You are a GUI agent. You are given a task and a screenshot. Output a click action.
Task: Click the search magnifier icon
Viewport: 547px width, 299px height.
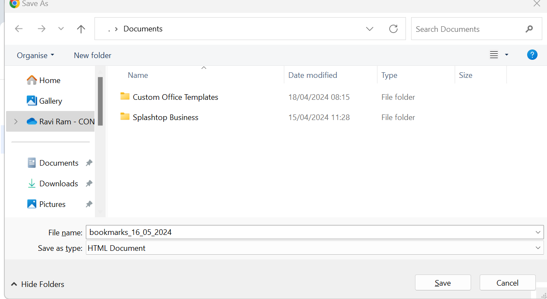529,29
